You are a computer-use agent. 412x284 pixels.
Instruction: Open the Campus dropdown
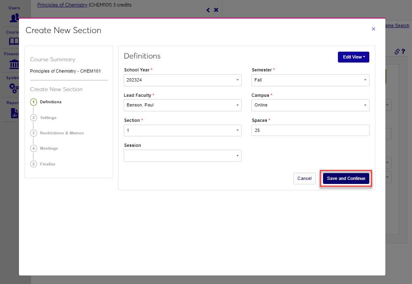pos(310,105)
